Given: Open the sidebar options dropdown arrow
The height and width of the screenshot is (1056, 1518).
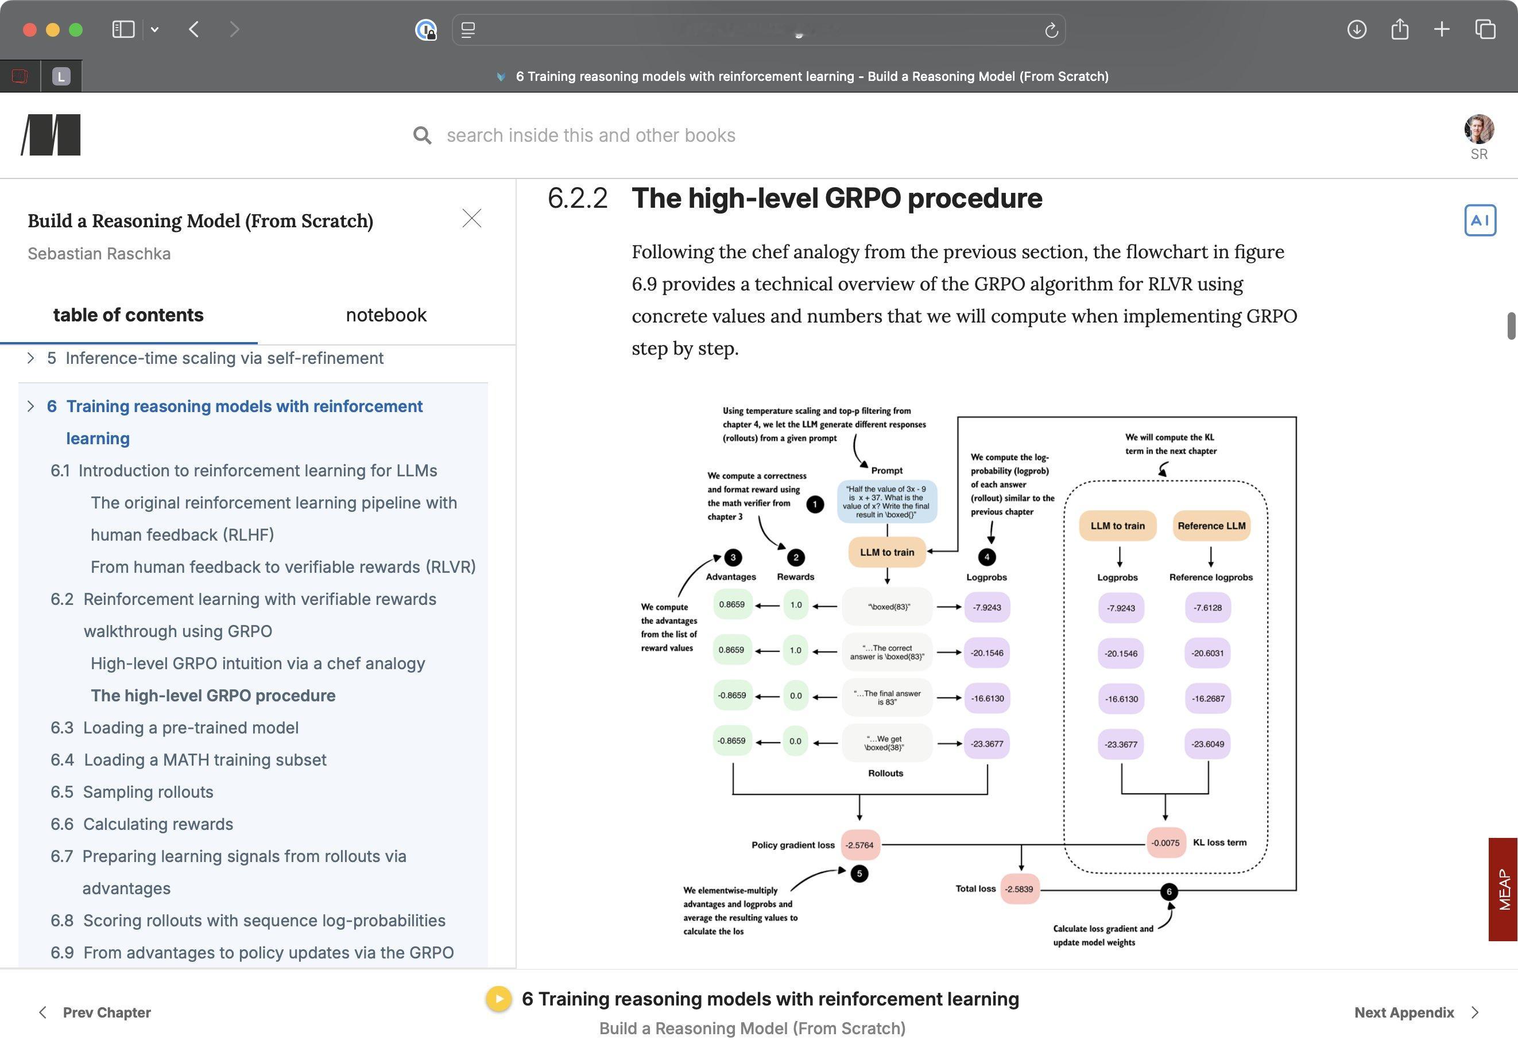Looking at the screenshot, I should pyautogui.click(x=154, y=29).
